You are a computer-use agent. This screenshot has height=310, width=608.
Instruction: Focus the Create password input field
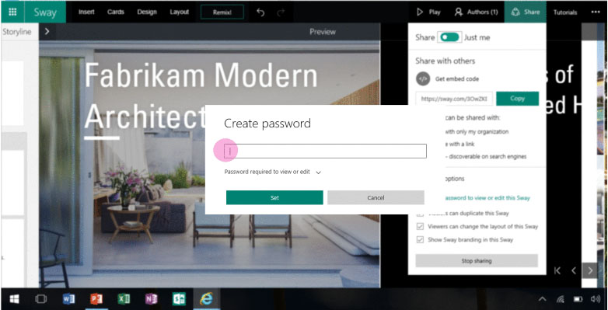[325, 152]
